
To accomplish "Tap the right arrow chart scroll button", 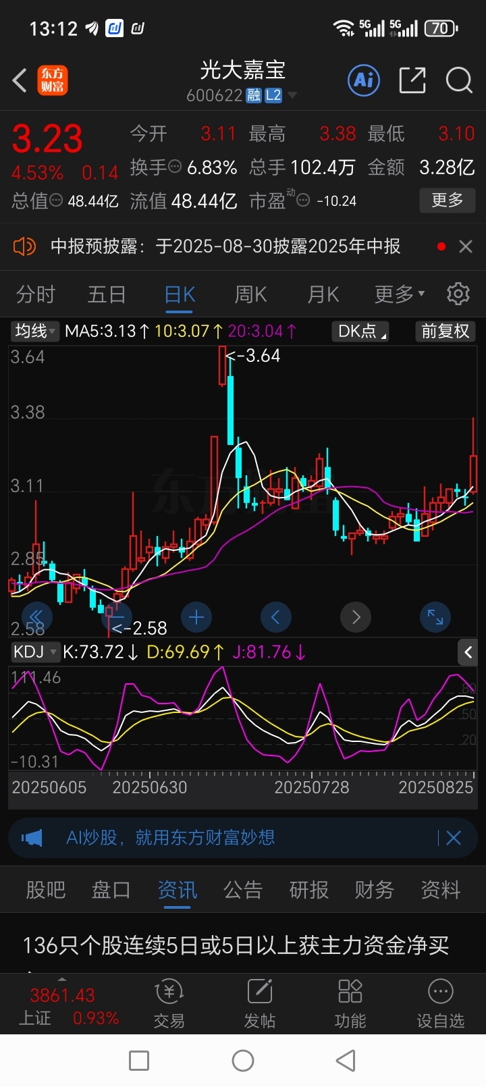I will tap(356, 617).
